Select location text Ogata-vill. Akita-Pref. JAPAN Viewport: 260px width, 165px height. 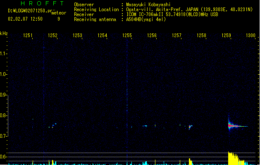pos(162,9)
